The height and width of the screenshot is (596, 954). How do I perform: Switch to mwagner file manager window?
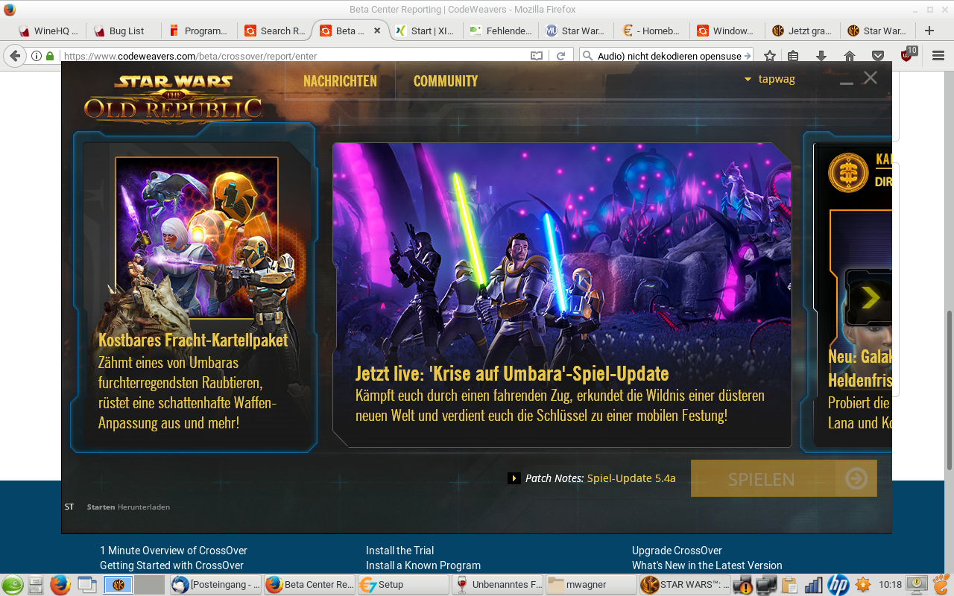tap(591, 585)
